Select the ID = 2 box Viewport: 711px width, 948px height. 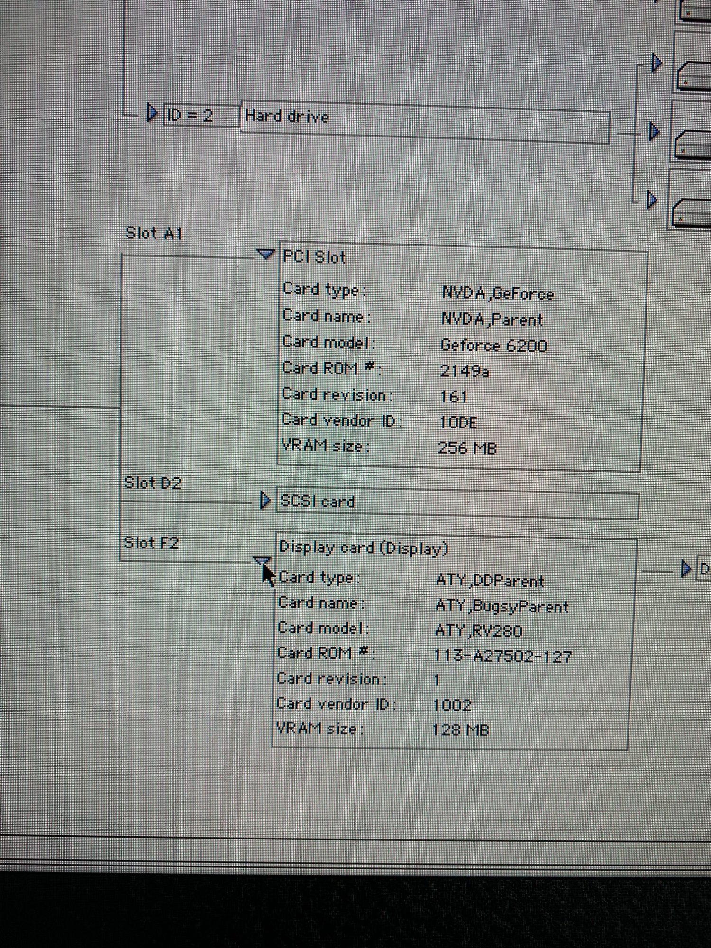pyautogui.click(x=201, y=116)
